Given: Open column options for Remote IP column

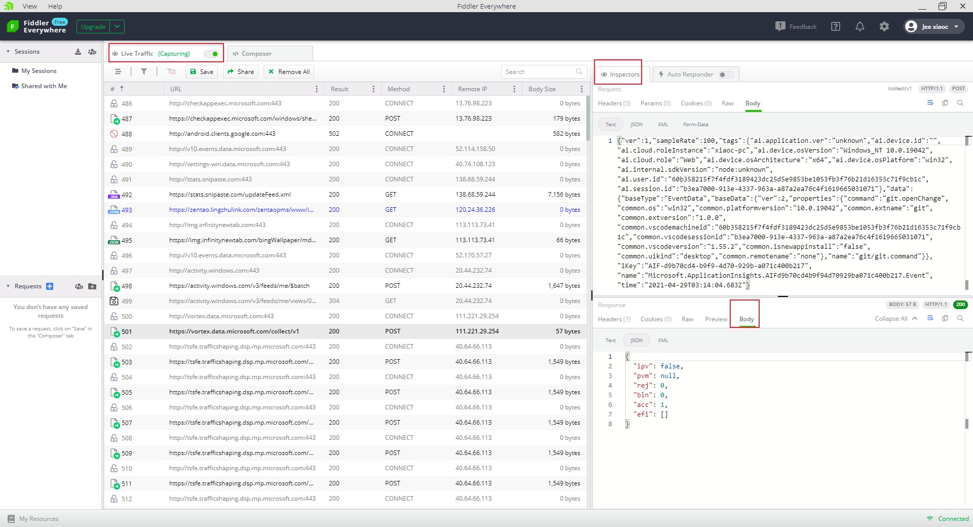Looking at the screenshot, I should pyautogui.click(x=514, y=89).
